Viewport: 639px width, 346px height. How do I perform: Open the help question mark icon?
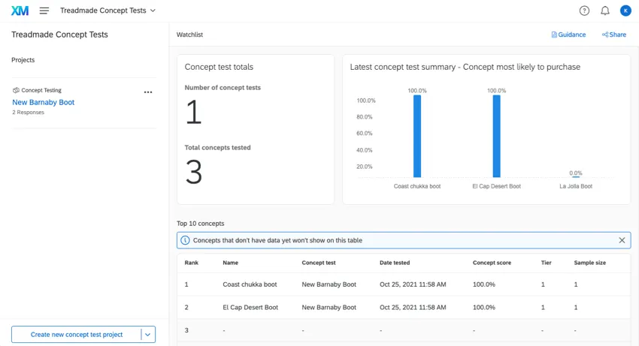click(x=584, y=11)
